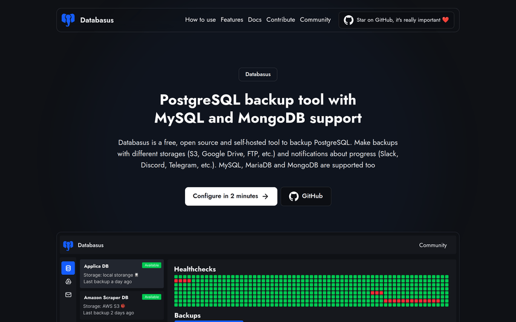Click the Databasus elephant logo in navbar
The image size is (516, 322).
coord(68,20)
